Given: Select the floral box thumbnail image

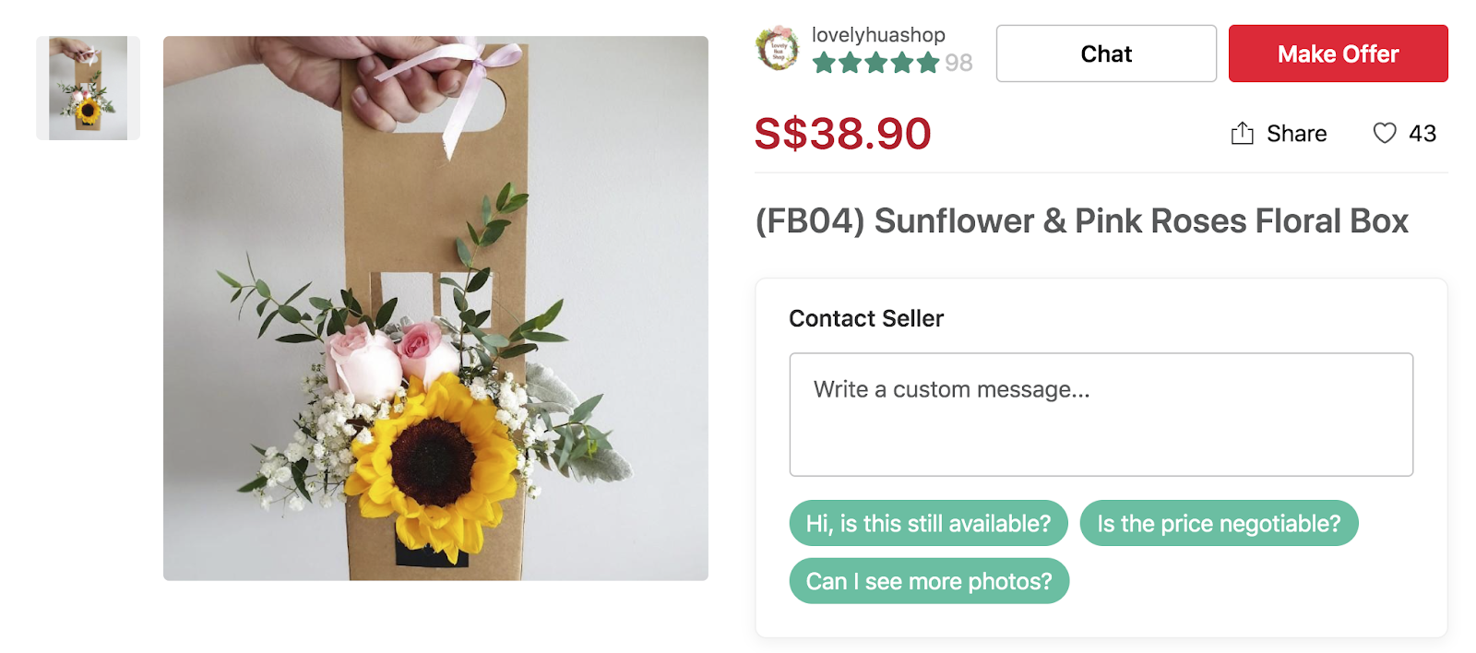Looking at the screenshot, I should point(88,89).
